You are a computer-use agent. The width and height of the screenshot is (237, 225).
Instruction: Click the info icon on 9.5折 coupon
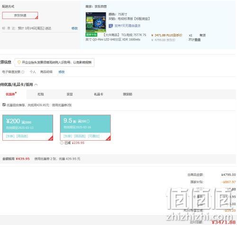[88, 121]
